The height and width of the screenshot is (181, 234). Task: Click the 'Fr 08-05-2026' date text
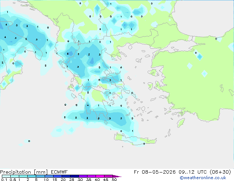[x=155, y=172]
